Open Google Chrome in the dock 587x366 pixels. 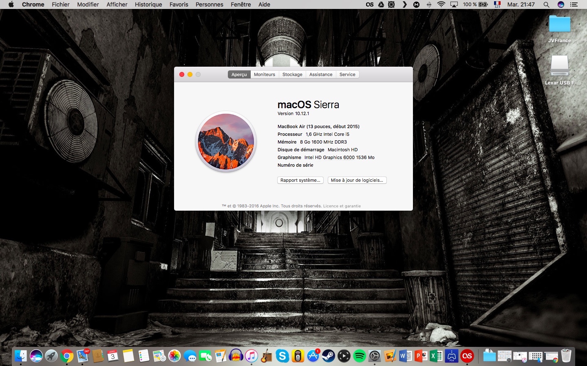click(x=67, y=356)
